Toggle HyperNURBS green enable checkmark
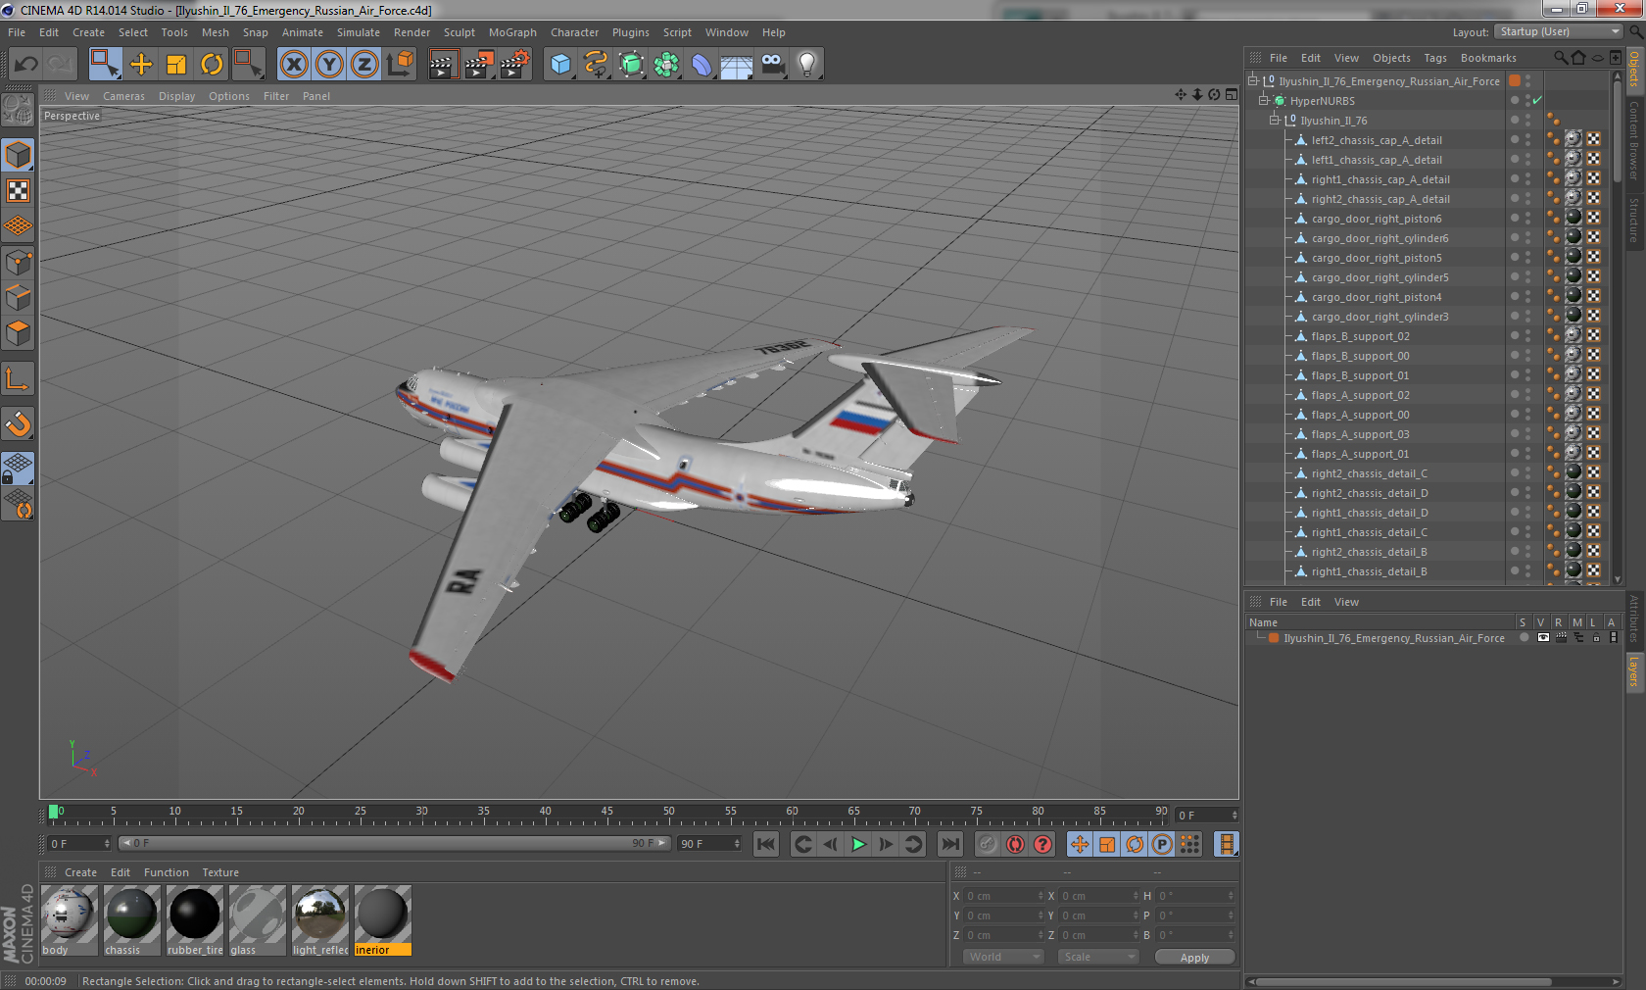 coord(1537,101)
